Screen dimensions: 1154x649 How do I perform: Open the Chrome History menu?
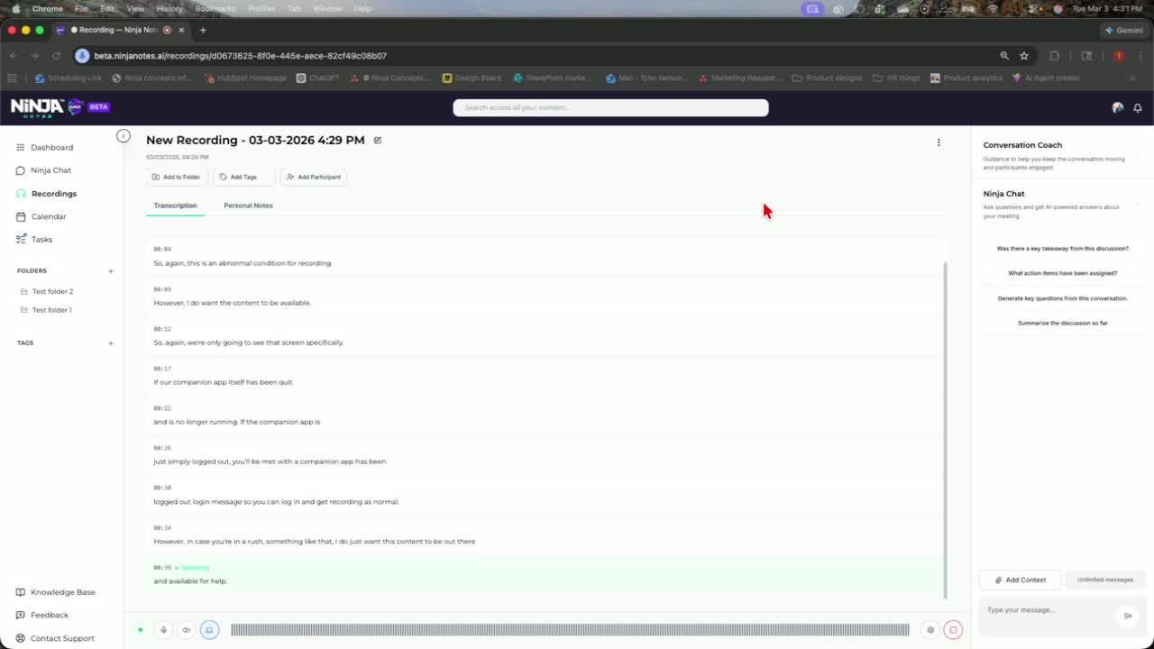[x=169, y=8]
